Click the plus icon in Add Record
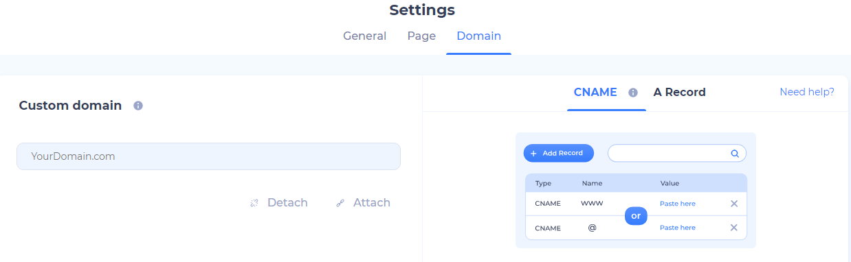Image resolution: width=851 pixels, height=262 pixels. 533,154
